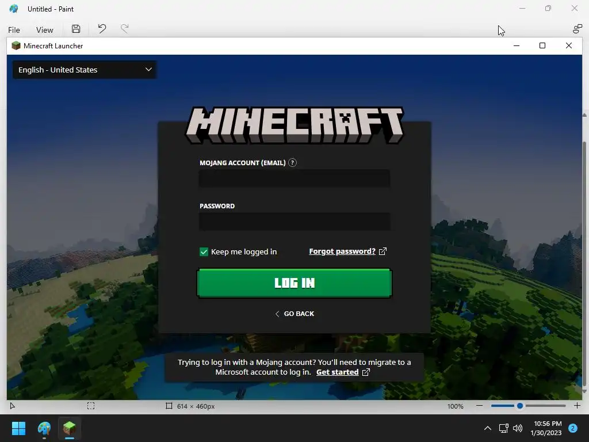589x442 pixels.
Task: Open the notifications badge showing 2
Action: tap(573, 428)
